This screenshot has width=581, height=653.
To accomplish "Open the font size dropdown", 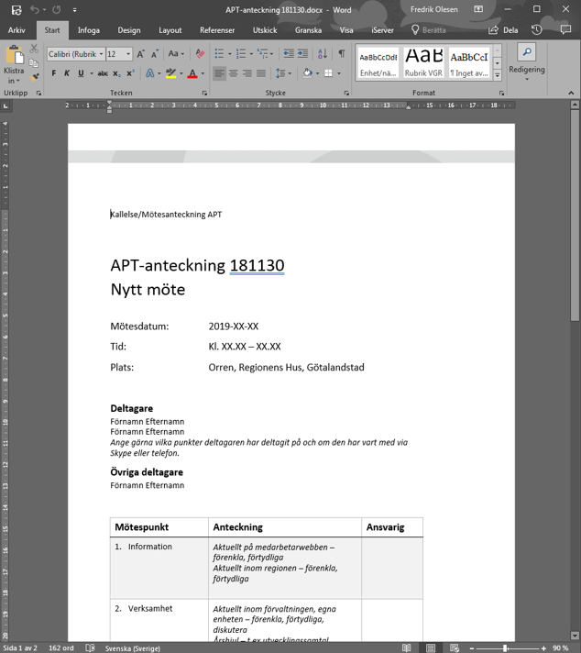I will [x=128, y=54].
